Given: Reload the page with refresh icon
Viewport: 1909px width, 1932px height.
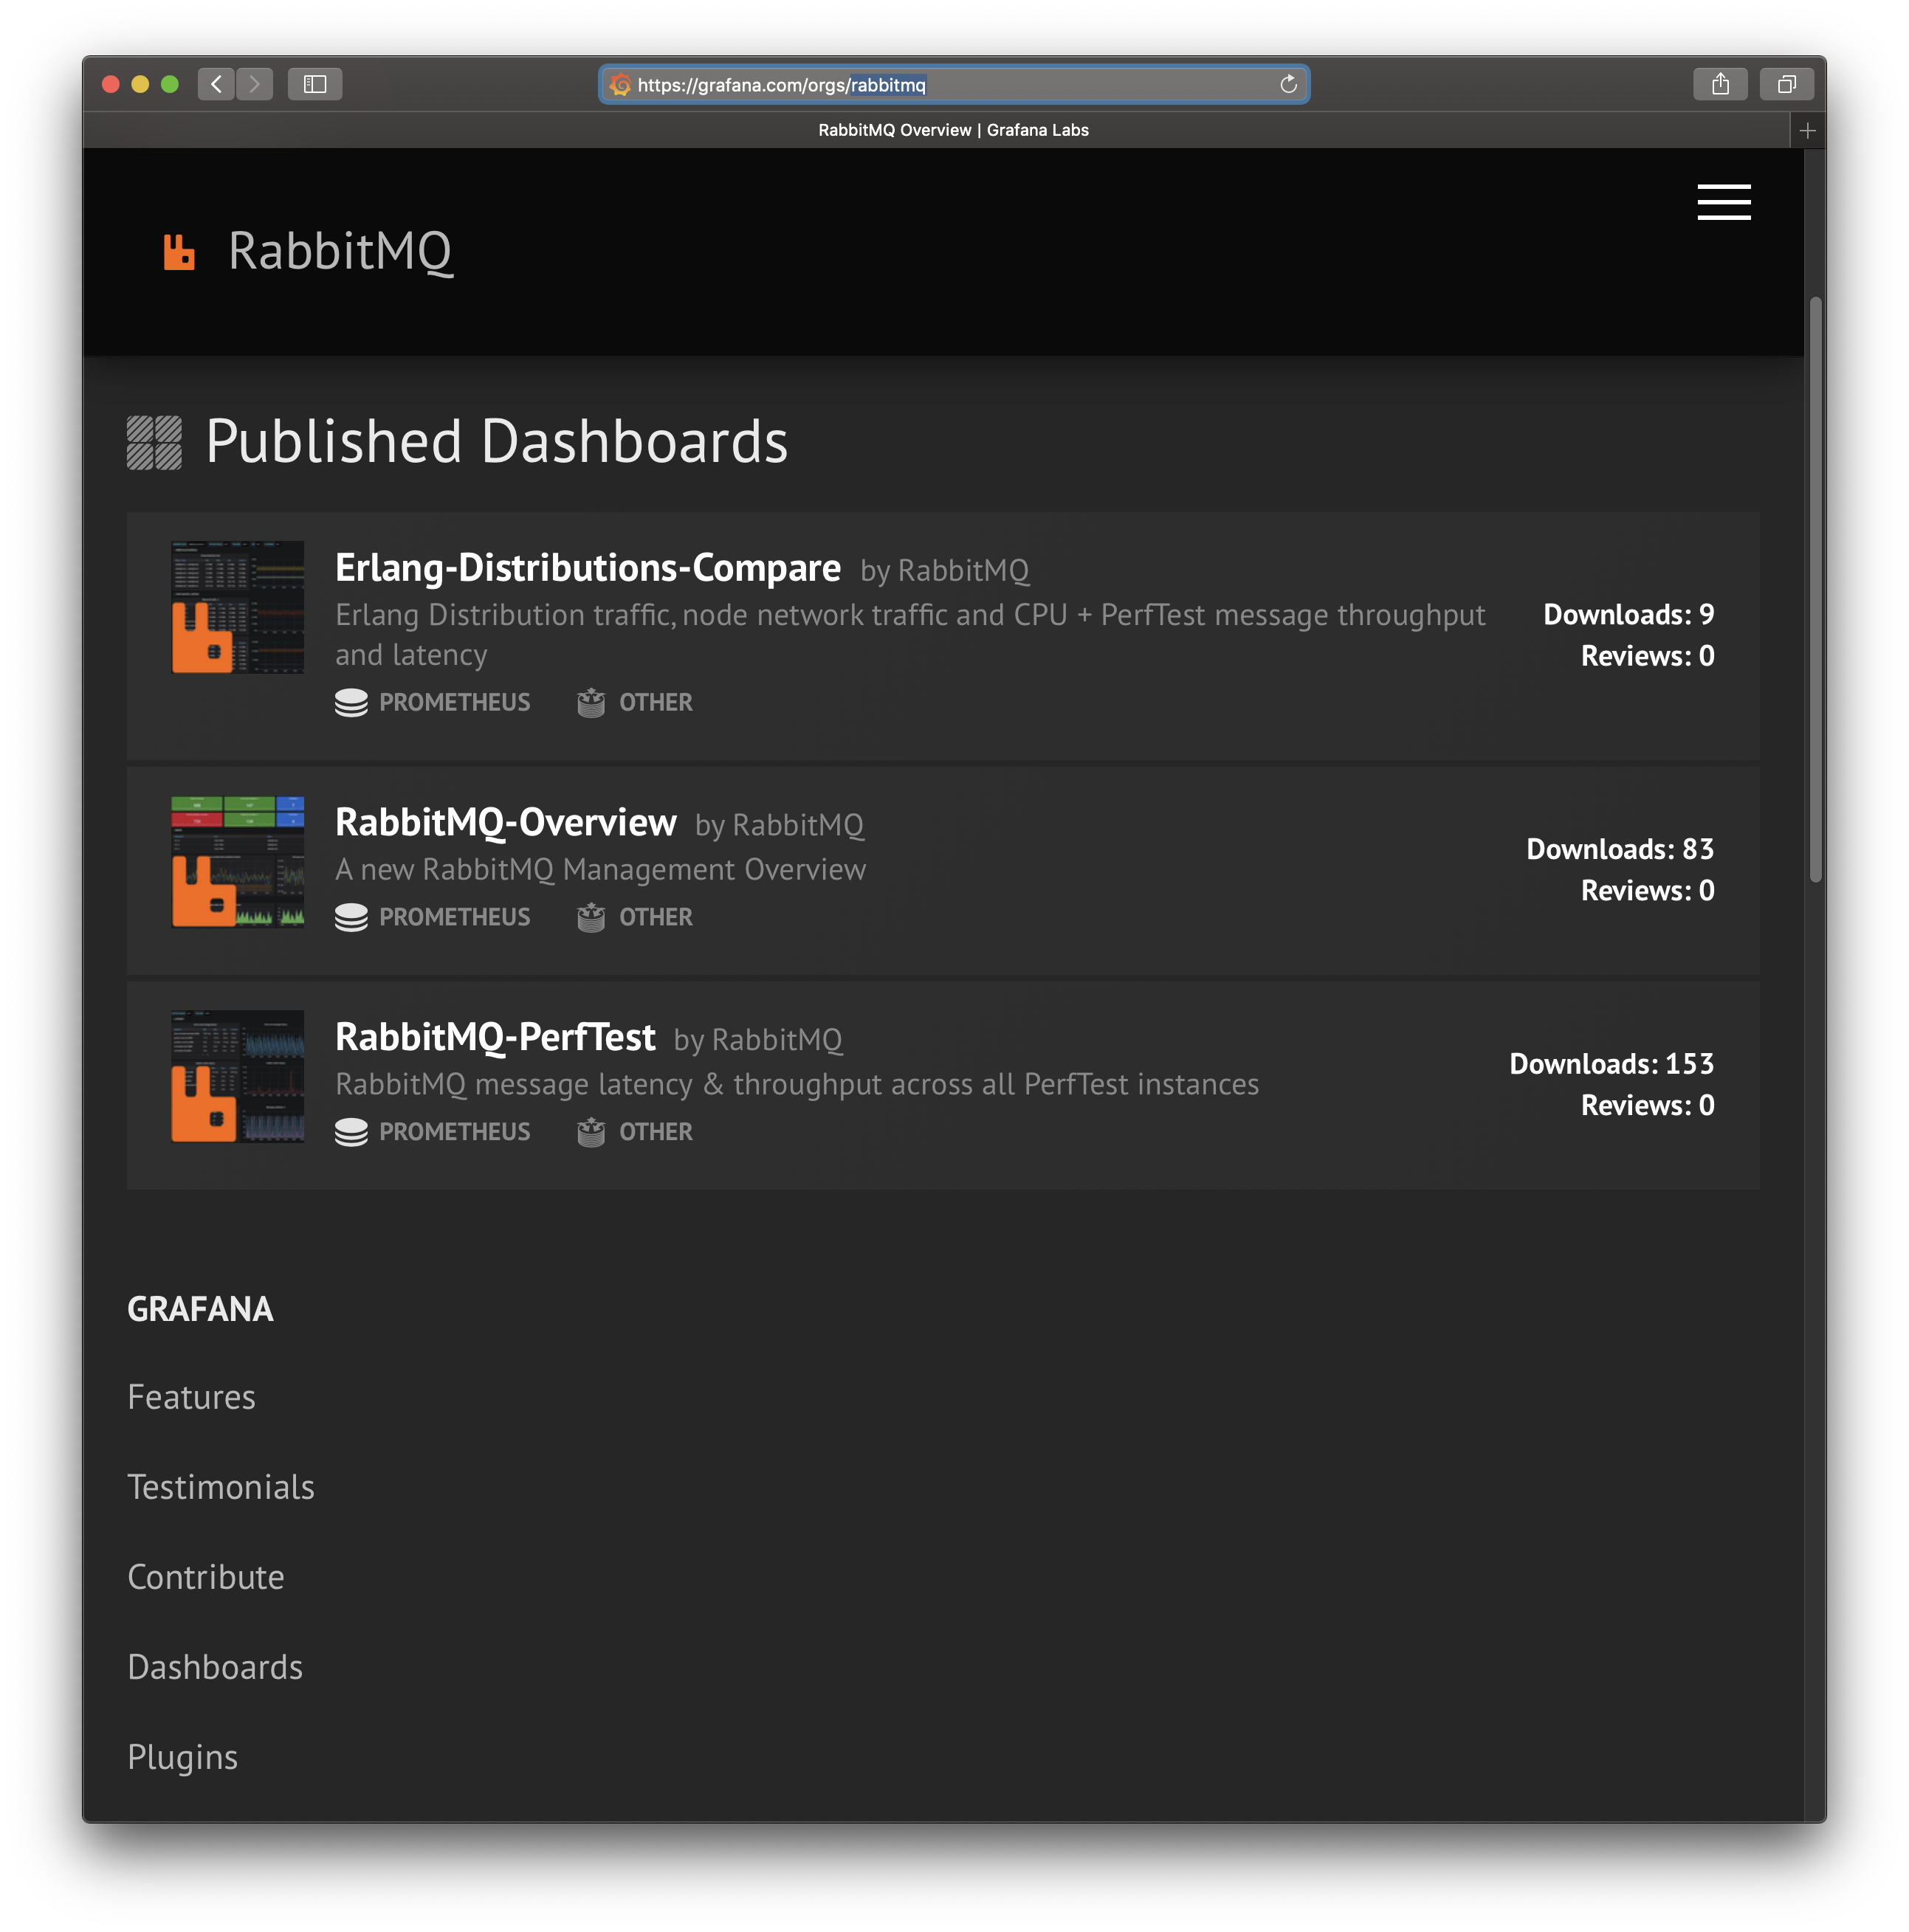Looking at the screenshot, I should click(1287, 85).
